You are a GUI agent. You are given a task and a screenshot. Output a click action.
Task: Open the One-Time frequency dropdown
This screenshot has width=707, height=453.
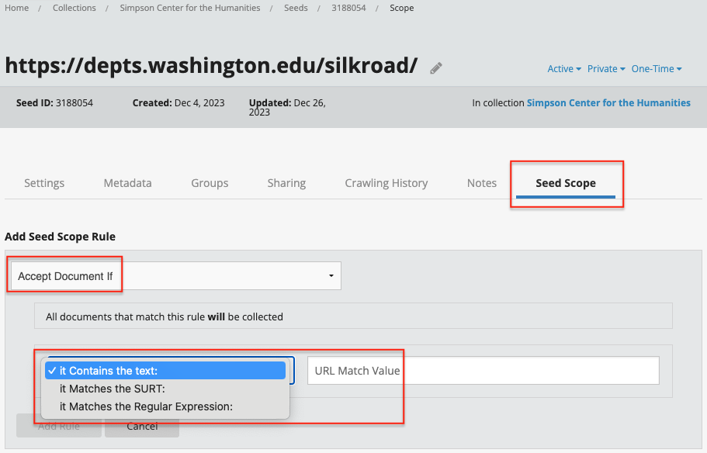(x=657, y=69)
